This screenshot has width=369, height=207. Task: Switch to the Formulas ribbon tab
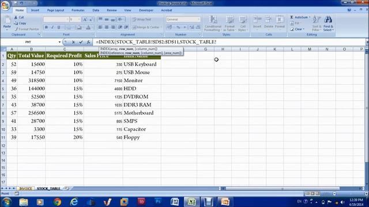pos(78,10)
